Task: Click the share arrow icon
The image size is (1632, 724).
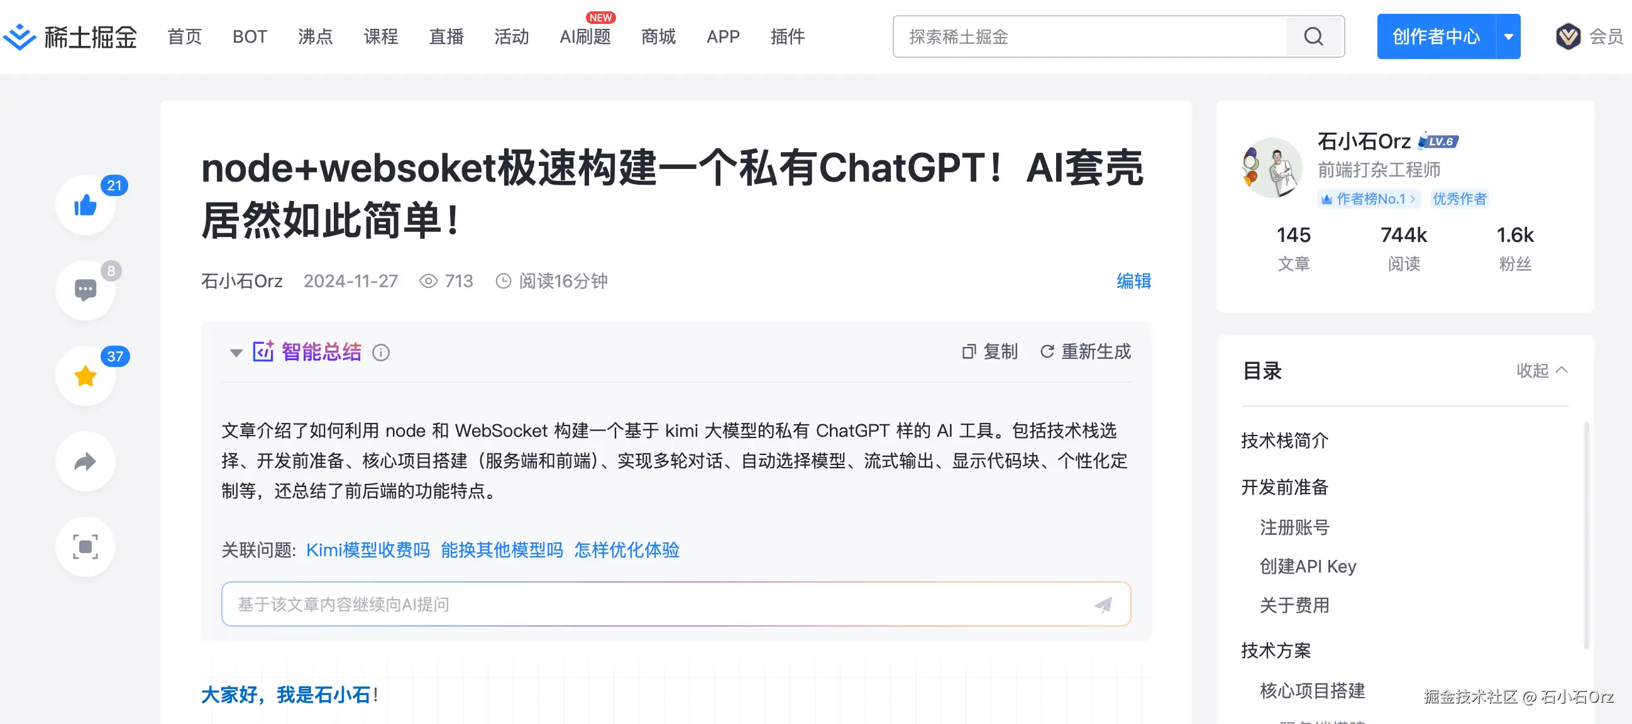Action: coord(85,461)
